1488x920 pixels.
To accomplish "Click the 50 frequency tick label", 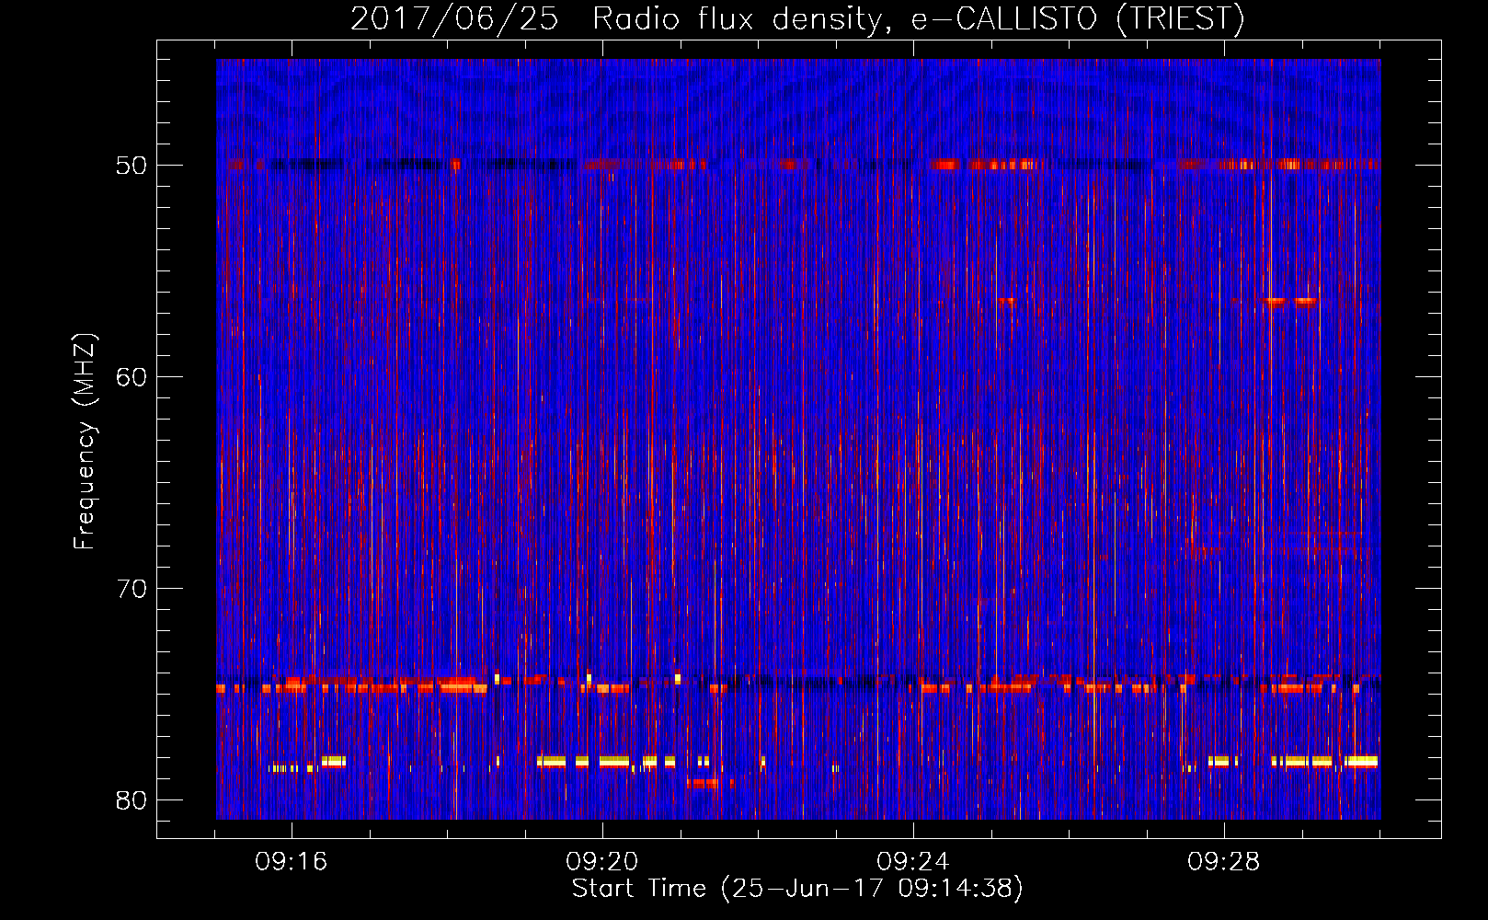I will [x=132, y=166].
